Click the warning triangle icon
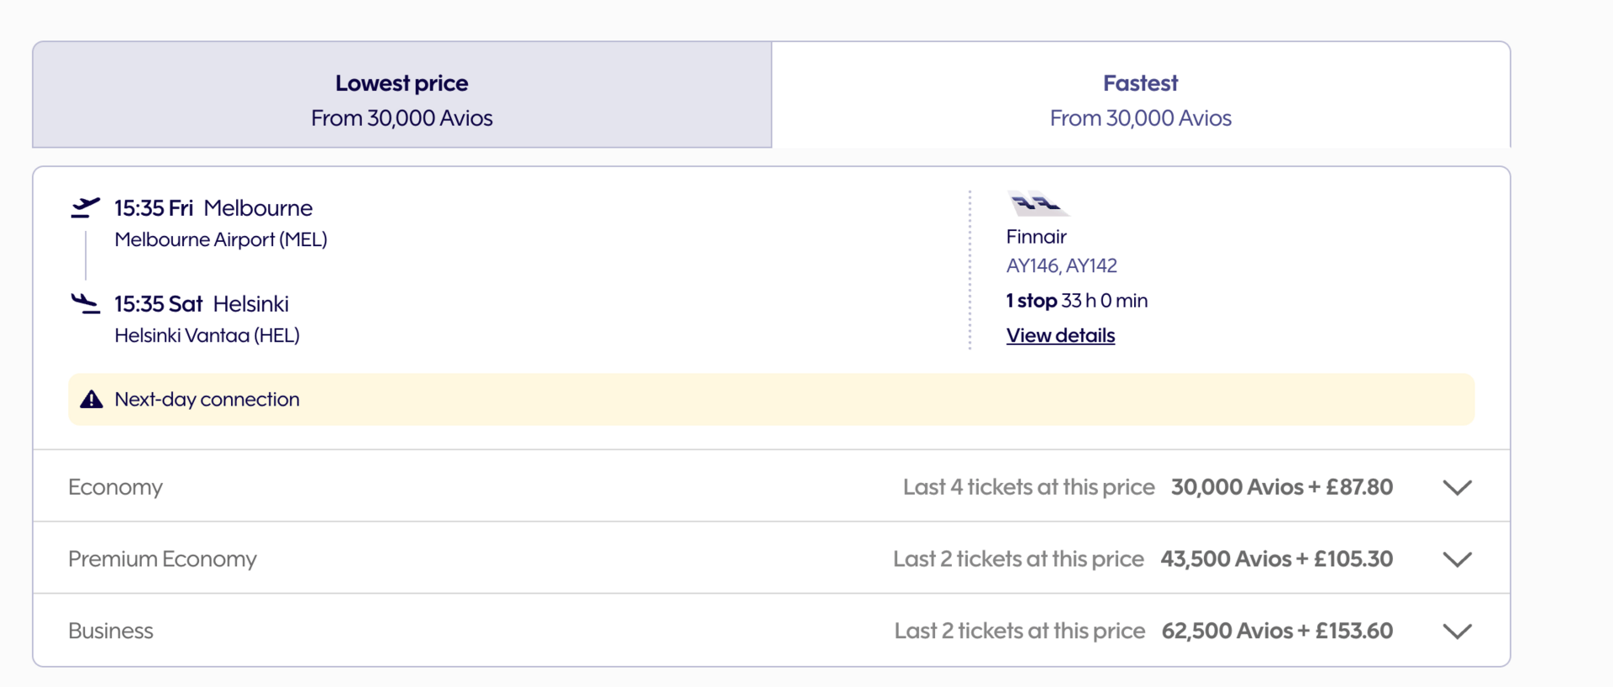This screenshot has width=1613, height=687. [92, 400]
